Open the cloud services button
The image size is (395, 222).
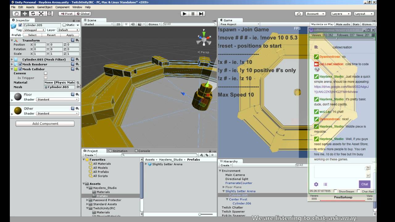pyautogui.click(x=298, y=14)
